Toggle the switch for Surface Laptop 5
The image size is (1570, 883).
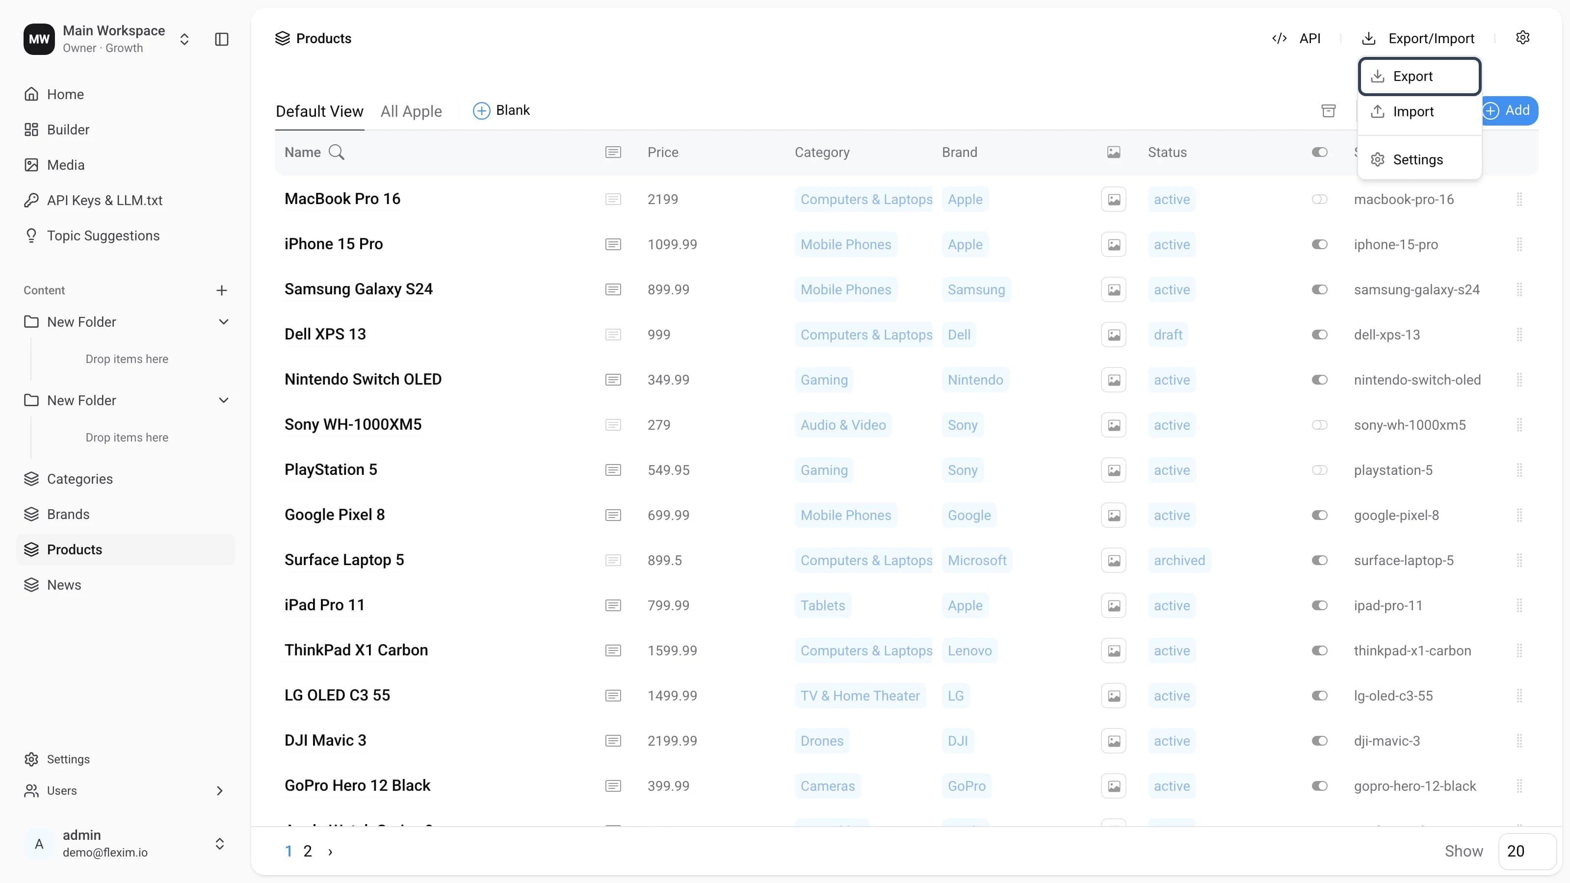tap(1319, 560)
